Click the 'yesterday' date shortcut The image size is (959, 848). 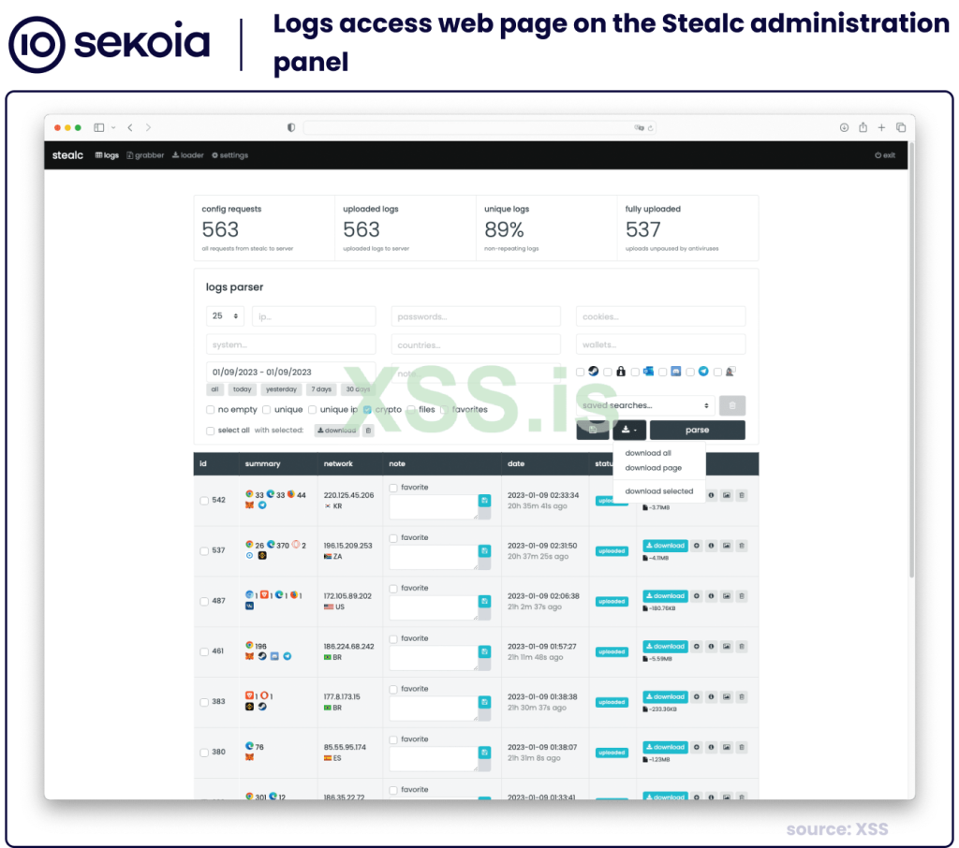(281, 389)
